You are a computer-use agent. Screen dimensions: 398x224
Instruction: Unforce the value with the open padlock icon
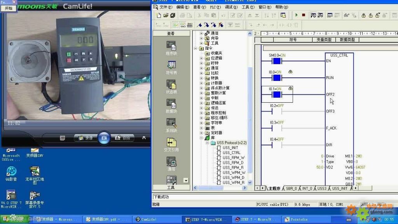coord(370,15)
